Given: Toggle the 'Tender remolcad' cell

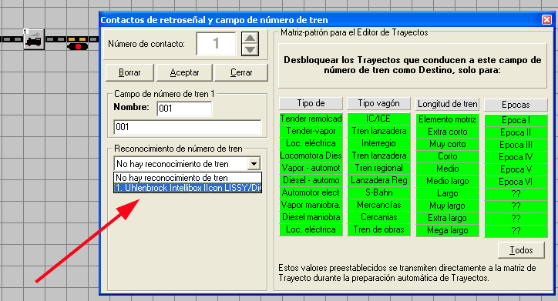Looking at the screenshot, I should coord(311,119).
